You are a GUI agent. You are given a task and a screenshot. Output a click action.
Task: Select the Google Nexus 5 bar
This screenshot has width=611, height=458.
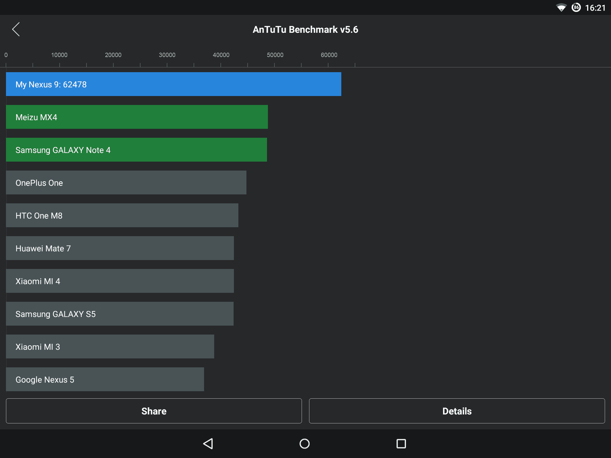[105, 379]
